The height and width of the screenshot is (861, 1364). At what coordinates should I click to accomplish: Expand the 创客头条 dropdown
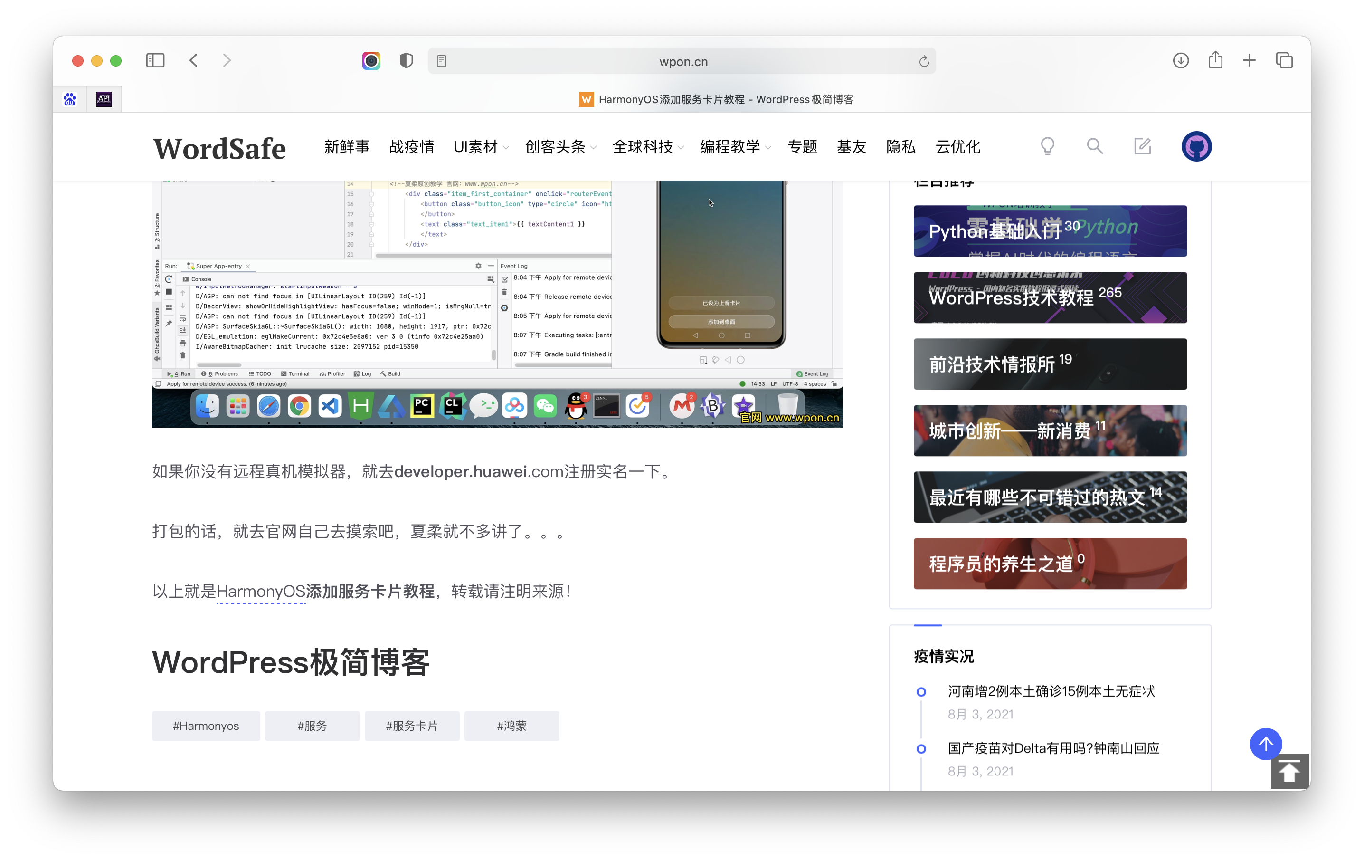point(560,147)
